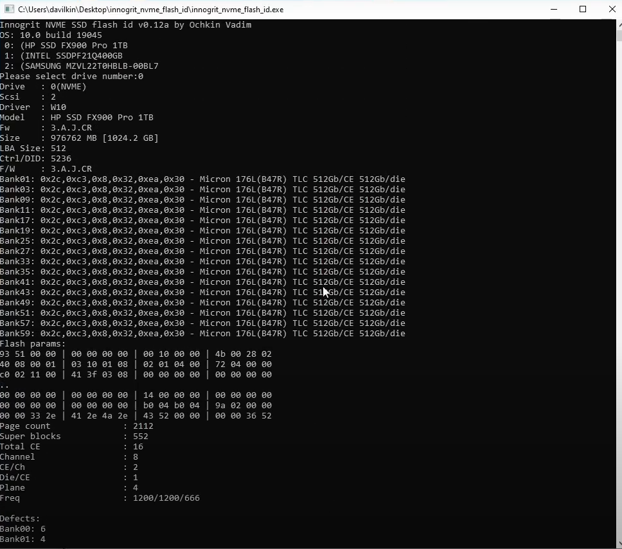
Task: Click the hex row starting '93 51 00 00'
Action: point(136,354)
